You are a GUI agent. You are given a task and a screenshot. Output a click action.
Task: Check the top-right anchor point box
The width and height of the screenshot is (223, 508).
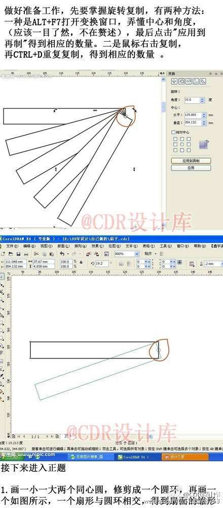click(x=189, y=139)
